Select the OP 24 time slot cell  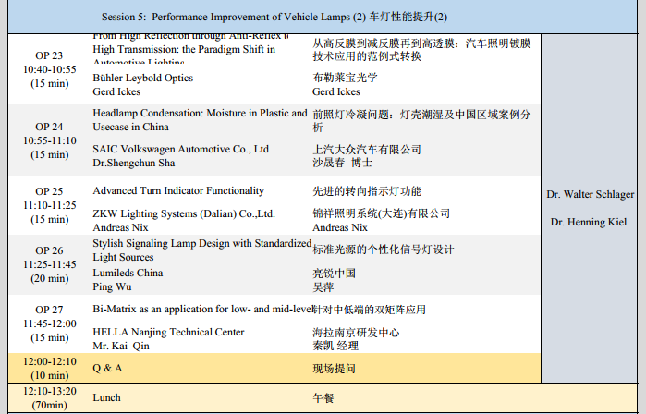(49, 140)
